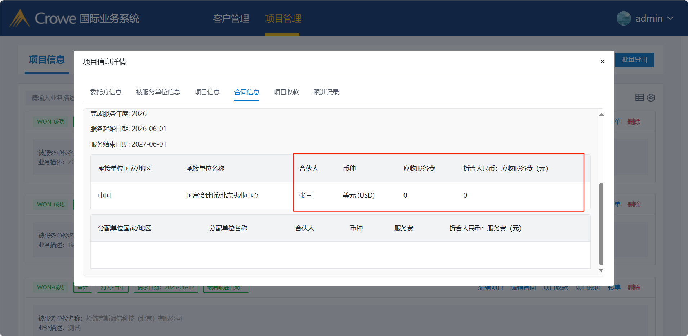This screenshot has height=336, width=688.
Task: Go to 项目收款 tab
Action: point(286,92)
